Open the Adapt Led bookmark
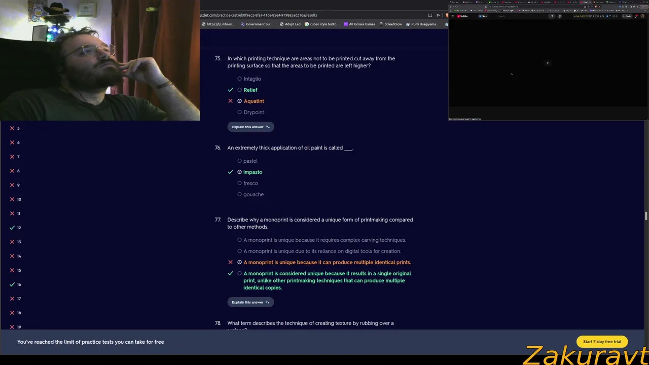Image resolution: width=649 pixels, height=365 pixels. coord(290,24)
